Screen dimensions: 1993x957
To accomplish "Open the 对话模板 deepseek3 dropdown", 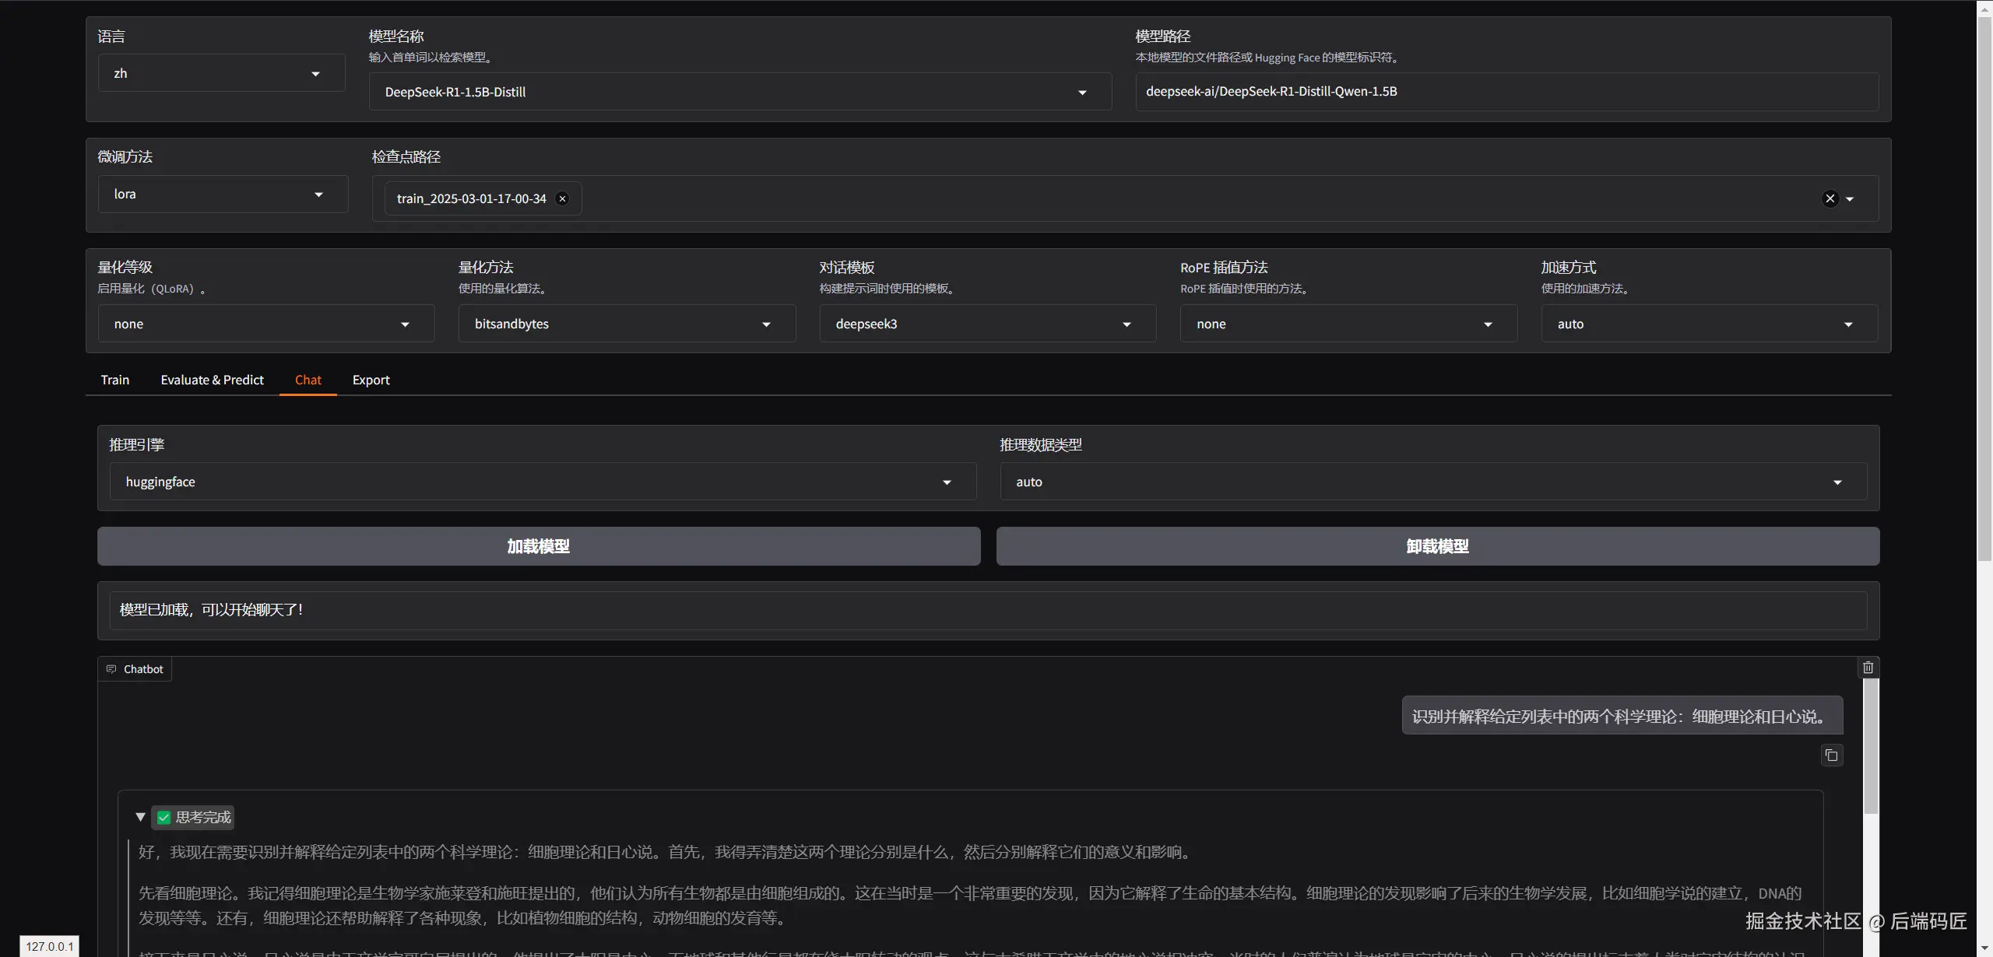I will [1126, 324].
